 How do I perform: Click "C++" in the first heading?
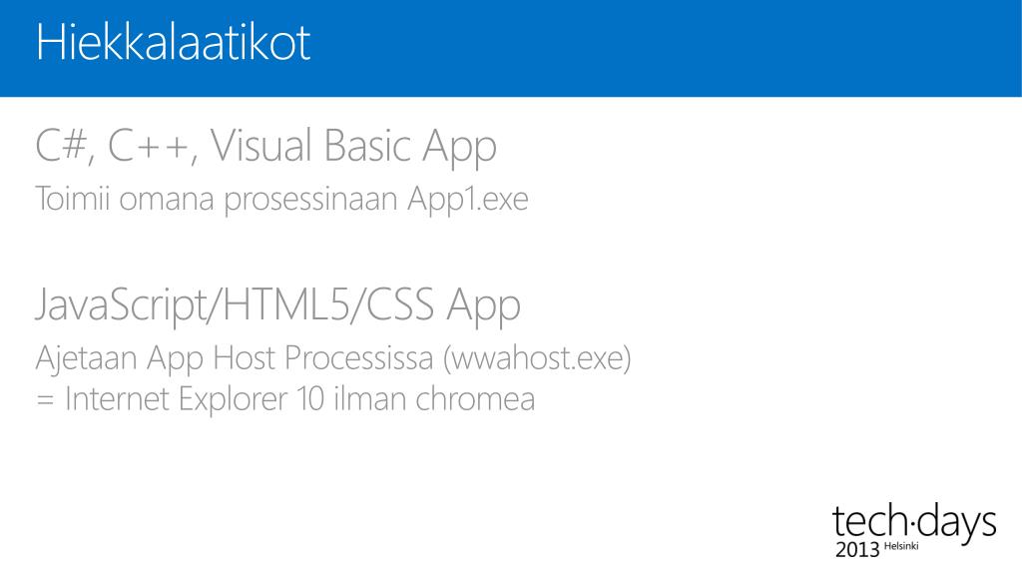click(x=149, y=145)
